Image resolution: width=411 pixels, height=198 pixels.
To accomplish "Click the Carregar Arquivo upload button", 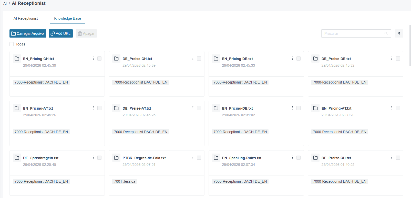I will 28,33.
